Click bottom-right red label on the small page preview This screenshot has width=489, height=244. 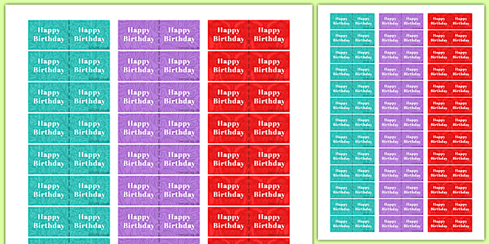(461, 224)
